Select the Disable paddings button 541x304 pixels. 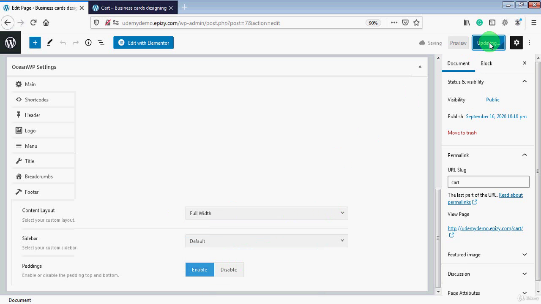tap(229, 270)
